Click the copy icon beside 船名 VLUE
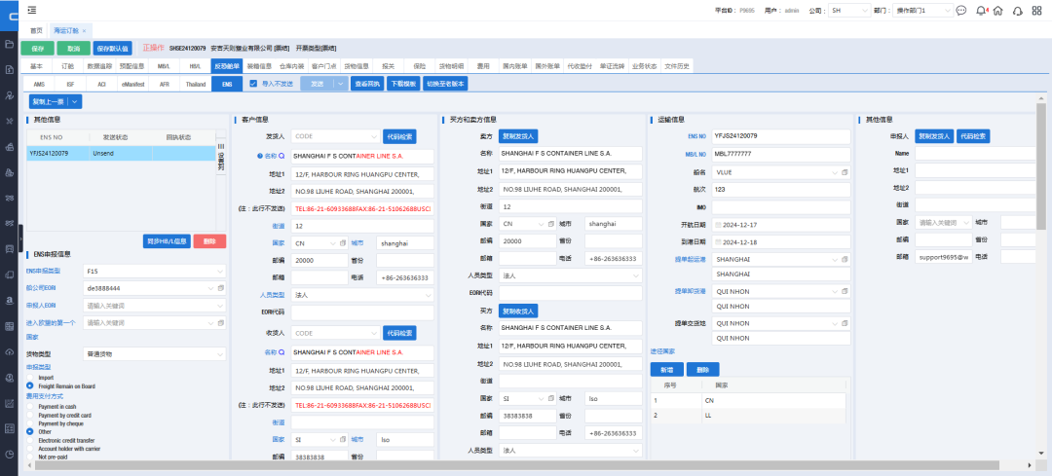This screenshot has height=476, width=1052. tap(845, 172)
